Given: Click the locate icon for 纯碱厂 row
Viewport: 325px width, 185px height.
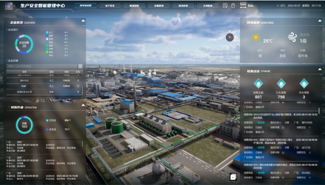Looking at the screenshot, I should pos(78,86).
